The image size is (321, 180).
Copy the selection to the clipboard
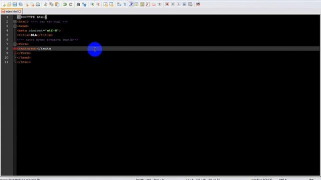click(x=51, y=4)
